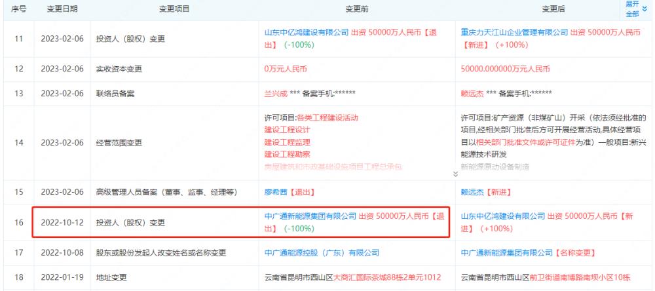This screenshot has height=291, width=655.
Task: Expand row 14 business scope details chevron
Action: point(455,174)
